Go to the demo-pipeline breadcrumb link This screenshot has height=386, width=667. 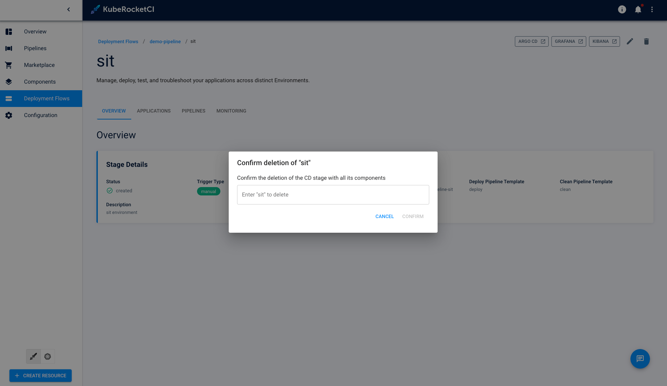pos(165,41)
